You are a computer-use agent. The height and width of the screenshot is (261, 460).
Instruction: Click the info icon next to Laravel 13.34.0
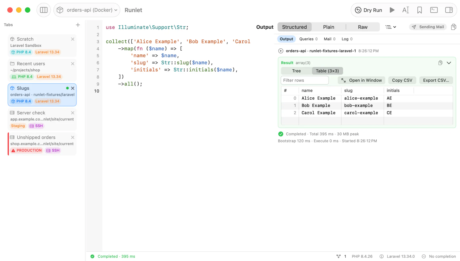click(382, 256)
